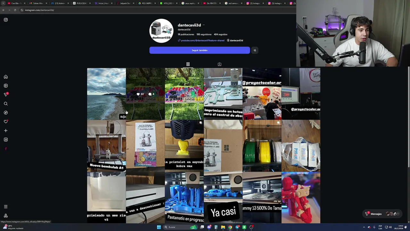Click the suggest similar accounts button
410x231 pixels.
pos(255,50)
